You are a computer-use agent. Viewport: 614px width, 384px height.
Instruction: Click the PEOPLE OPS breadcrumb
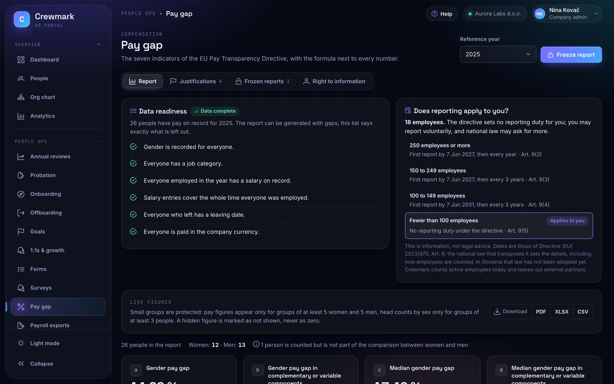(x=138, y=13)
